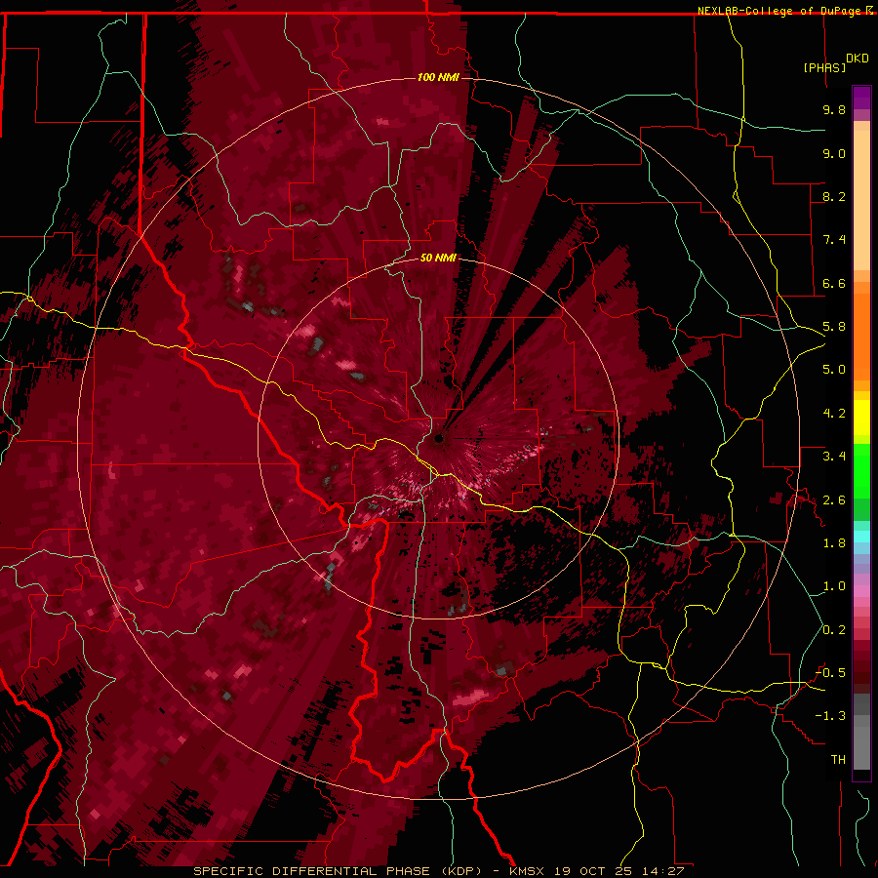878x878 pixels.
Task: Click the 50 NMI range ring label
Action: pos(438,258)
